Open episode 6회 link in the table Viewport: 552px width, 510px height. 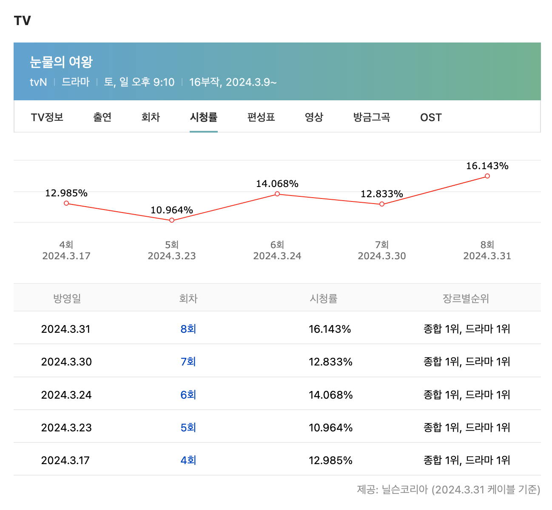188,394
